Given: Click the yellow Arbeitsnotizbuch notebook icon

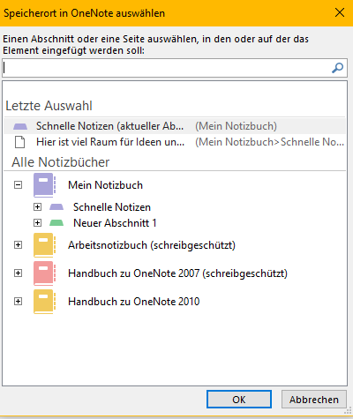Looking at the screenshot, I should pos(44,245).
